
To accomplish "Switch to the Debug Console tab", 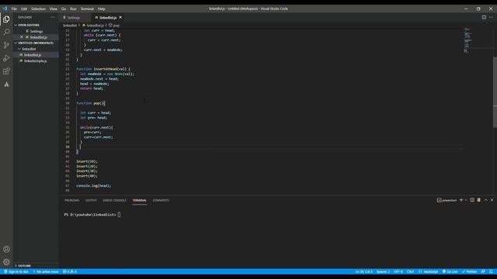I will [114, 200].
